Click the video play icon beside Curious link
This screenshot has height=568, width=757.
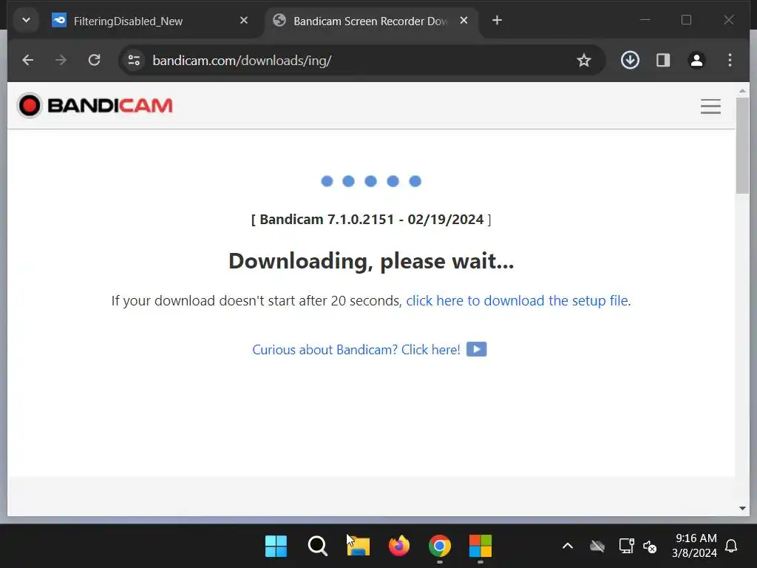click(x=477, y=349)
